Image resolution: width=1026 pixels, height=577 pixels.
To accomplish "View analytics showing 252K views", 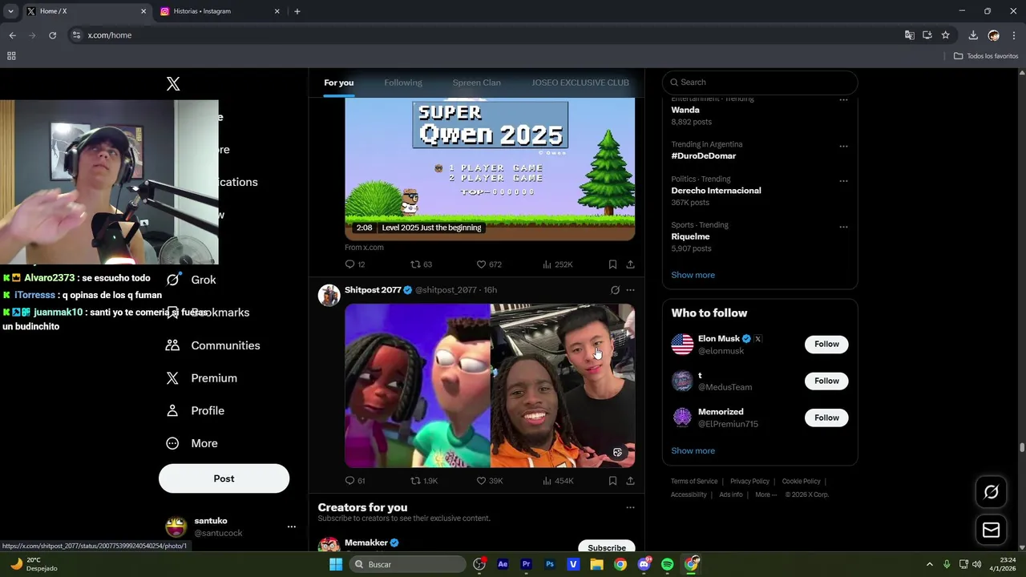I will tap(558, 264).
